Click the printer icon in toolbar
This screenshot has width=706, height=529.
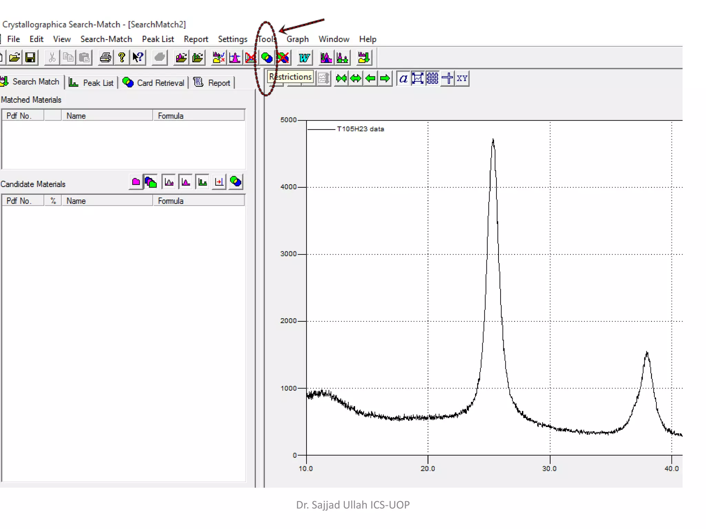tap(105, 58)
